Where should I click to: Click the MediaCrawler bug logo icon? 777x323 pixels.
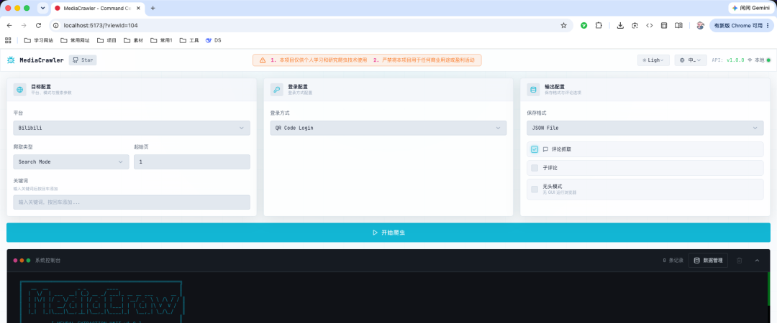(x=11, y=60)
